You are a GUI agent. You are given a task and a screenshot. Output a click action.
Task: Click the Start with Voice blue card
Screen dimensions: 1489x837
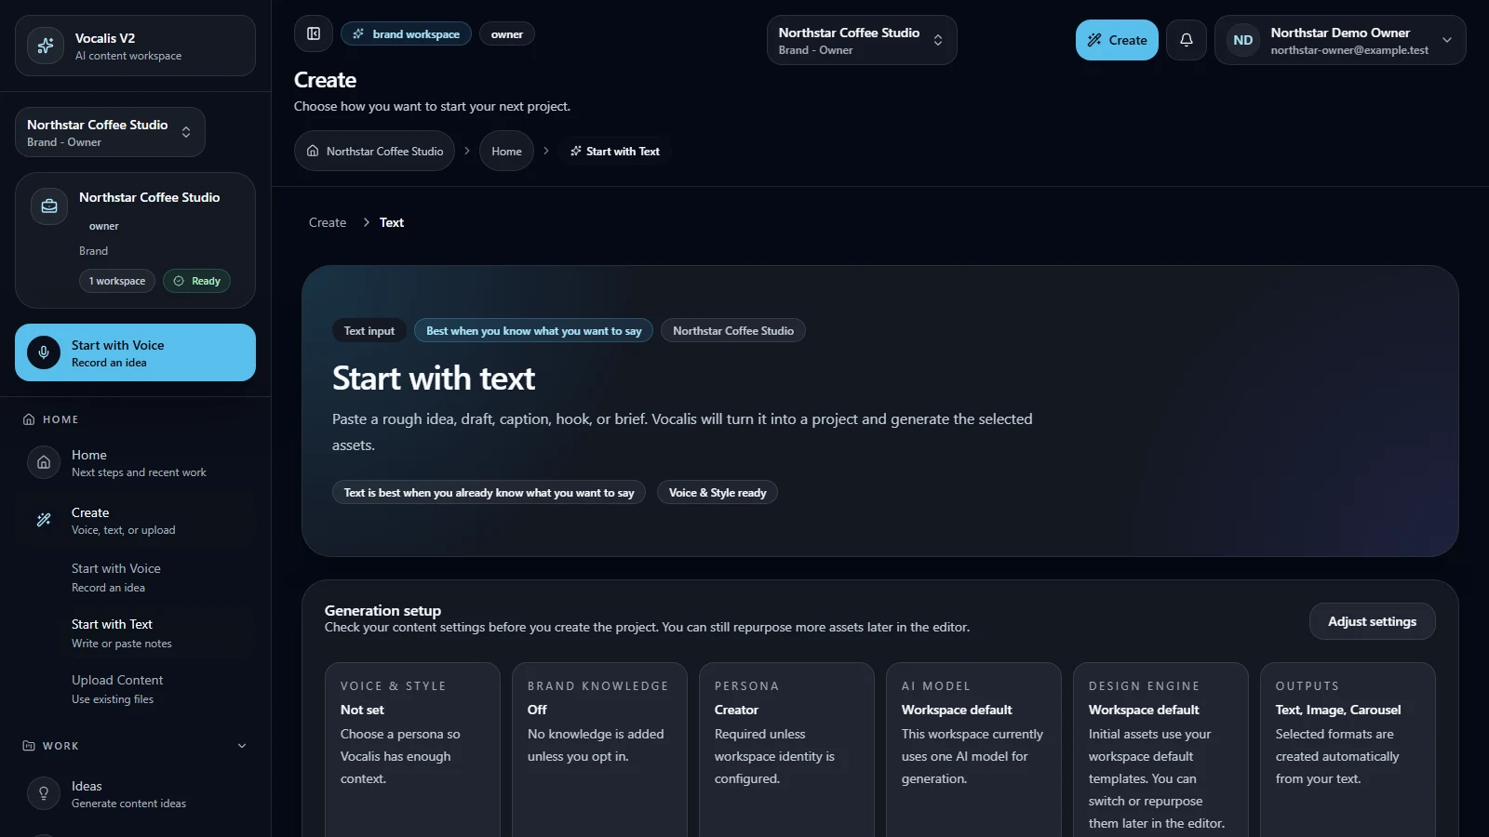point(135,352)
